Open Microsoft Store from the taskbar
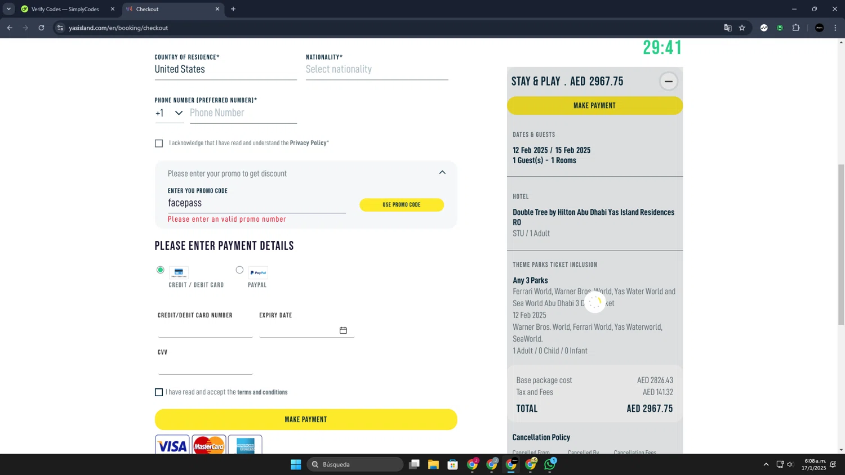 tap(452, 464)
